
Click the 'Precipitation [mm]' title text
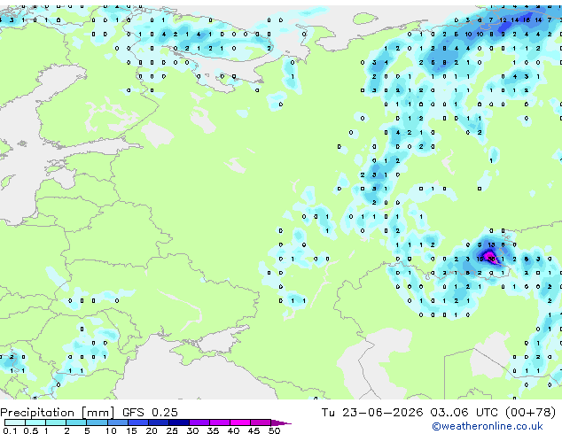coord(57,413)
